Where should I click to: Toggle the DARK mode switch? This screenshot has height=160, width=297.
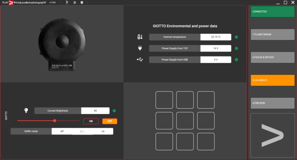pyautogui.click(x=82, y=131)
